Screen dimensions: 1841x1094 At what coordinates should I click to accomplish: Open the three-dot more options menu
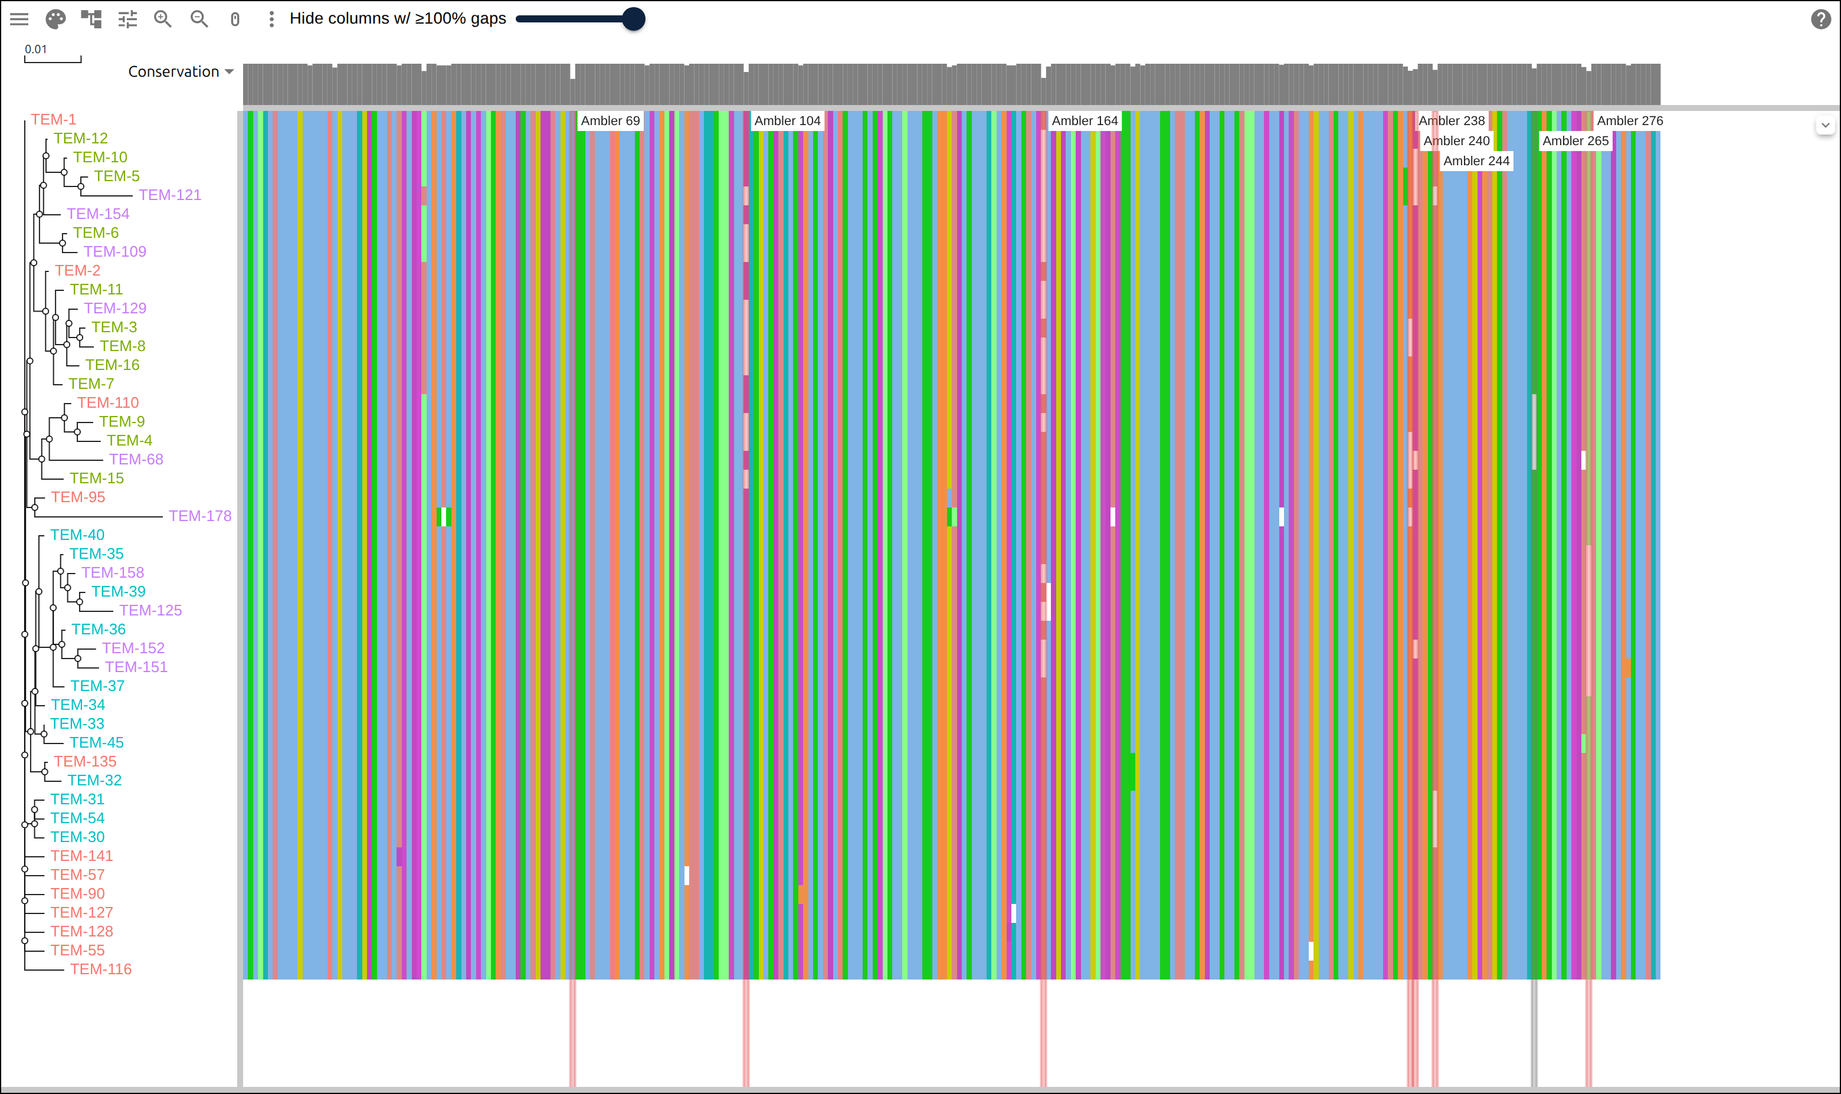(x=271, y=19)
